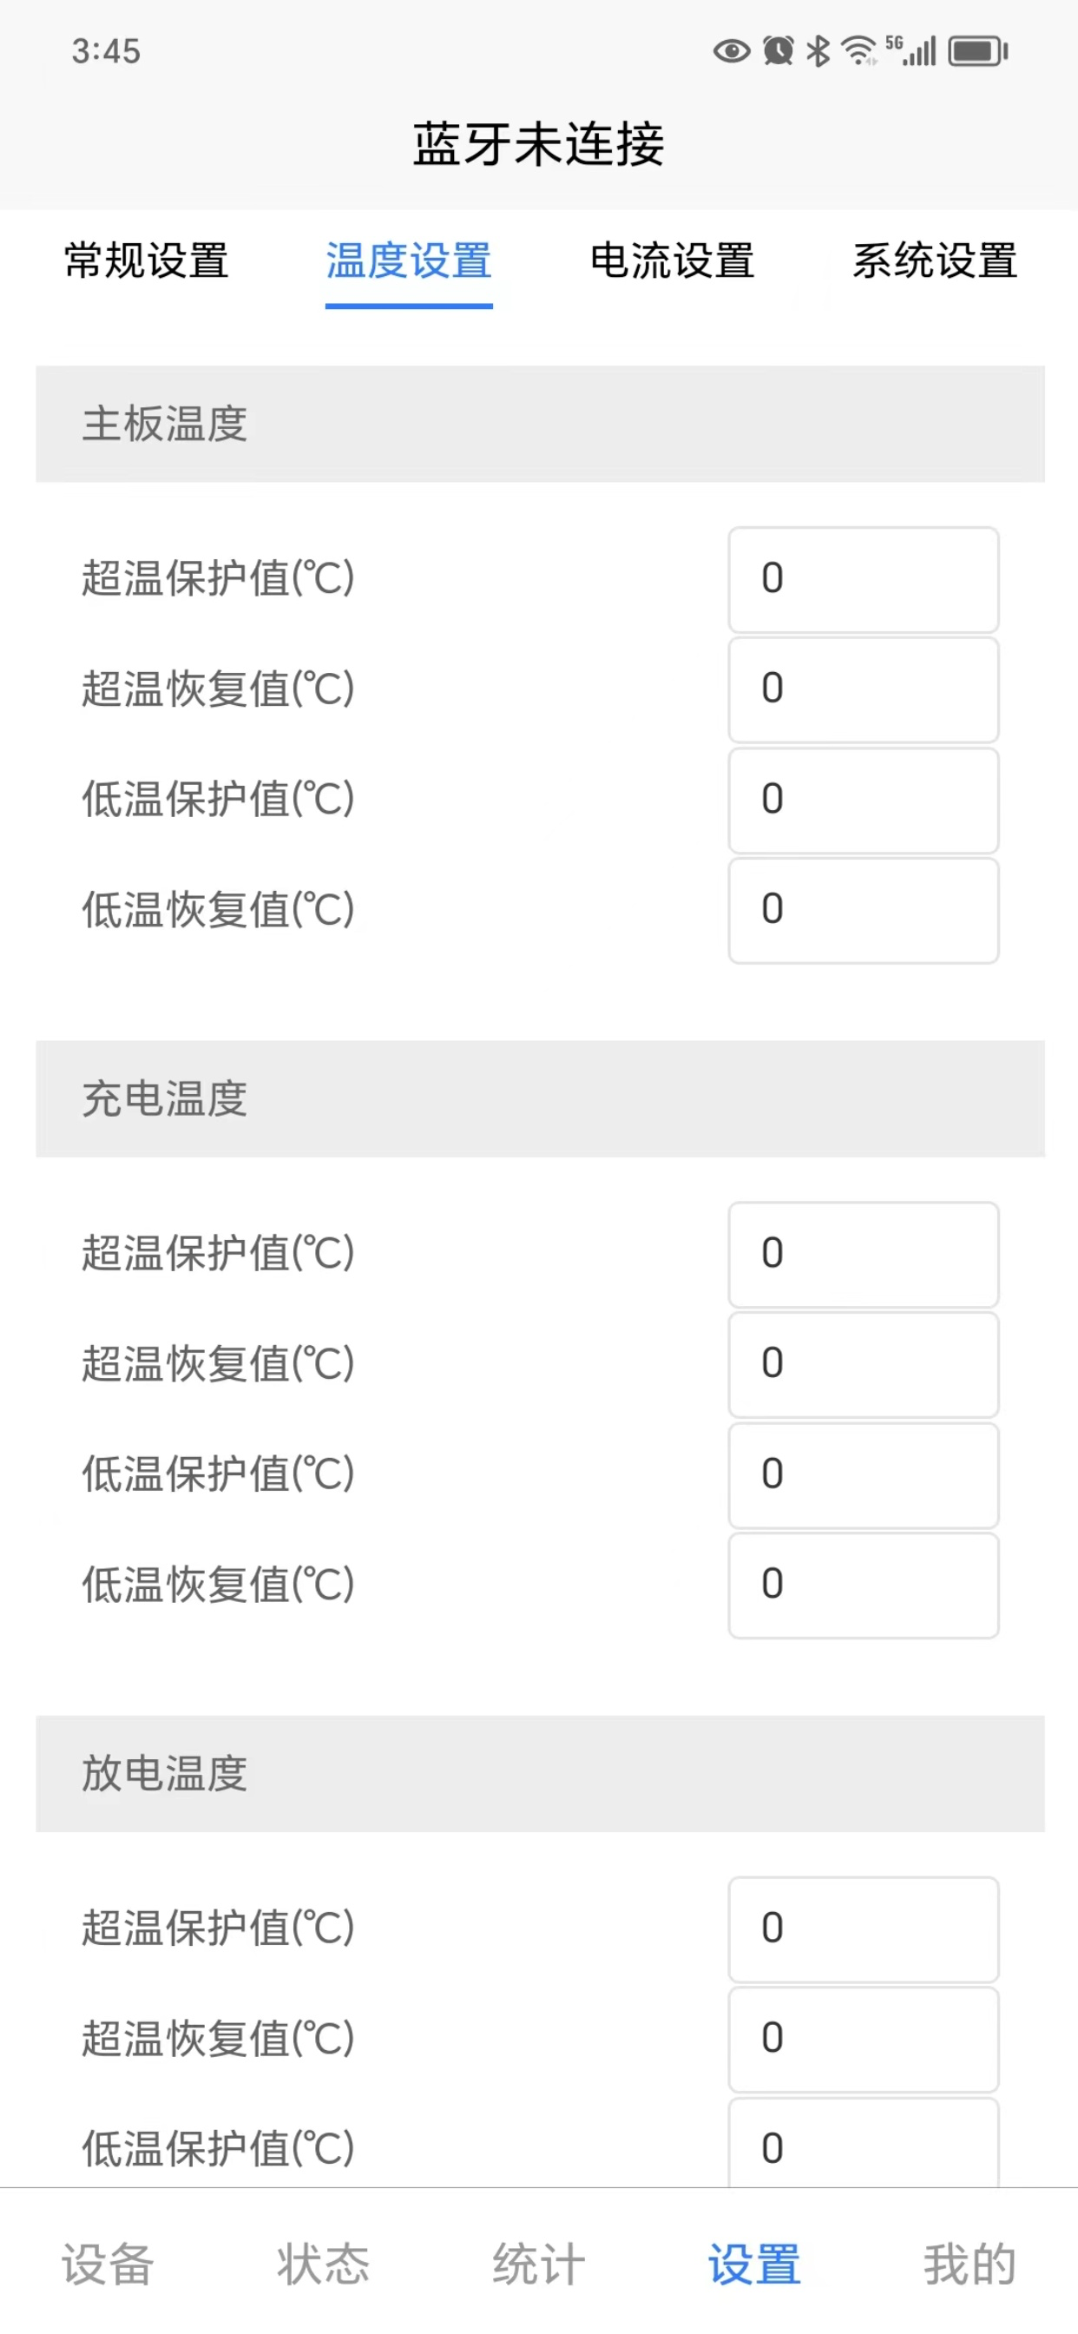Image resolution: width=1078 pixels, height=2334 pixels.
Task: Open the 设备 bottom navigation item
Action: 108,2264
